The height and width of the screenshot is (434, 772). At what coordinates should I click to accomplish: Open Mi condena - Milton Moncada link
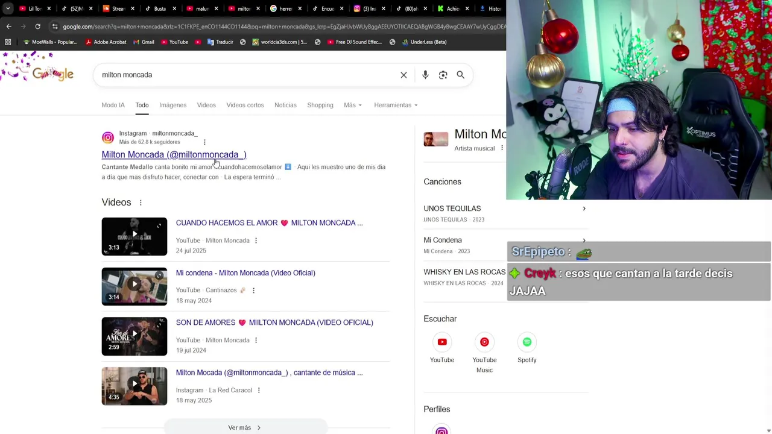(x=245, y=272)
